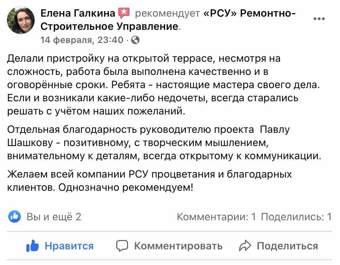The image size is (340, 265).
Task: Click the Поделиться share button
Action: (278, 246)
